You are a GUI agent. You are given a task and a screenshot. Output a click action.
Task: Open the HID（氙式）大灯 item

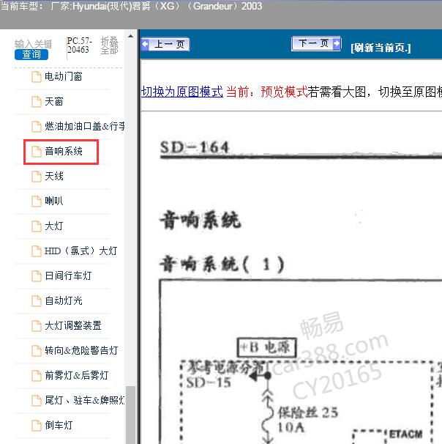pos(81,251)
